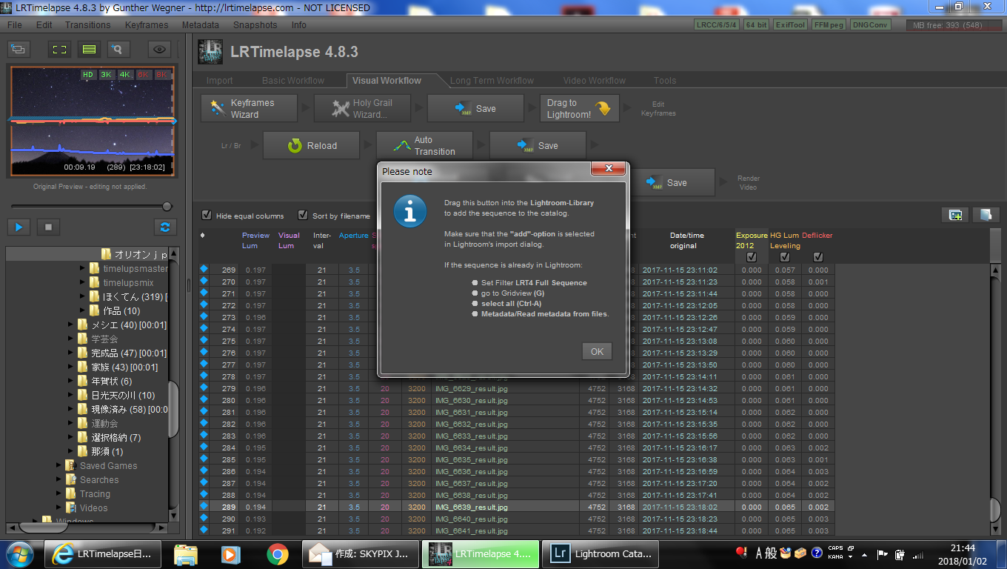The width and height of the screenshot is (1007, 569).
Task: Click the MB free memory indicator
Action: pos(954,24)
